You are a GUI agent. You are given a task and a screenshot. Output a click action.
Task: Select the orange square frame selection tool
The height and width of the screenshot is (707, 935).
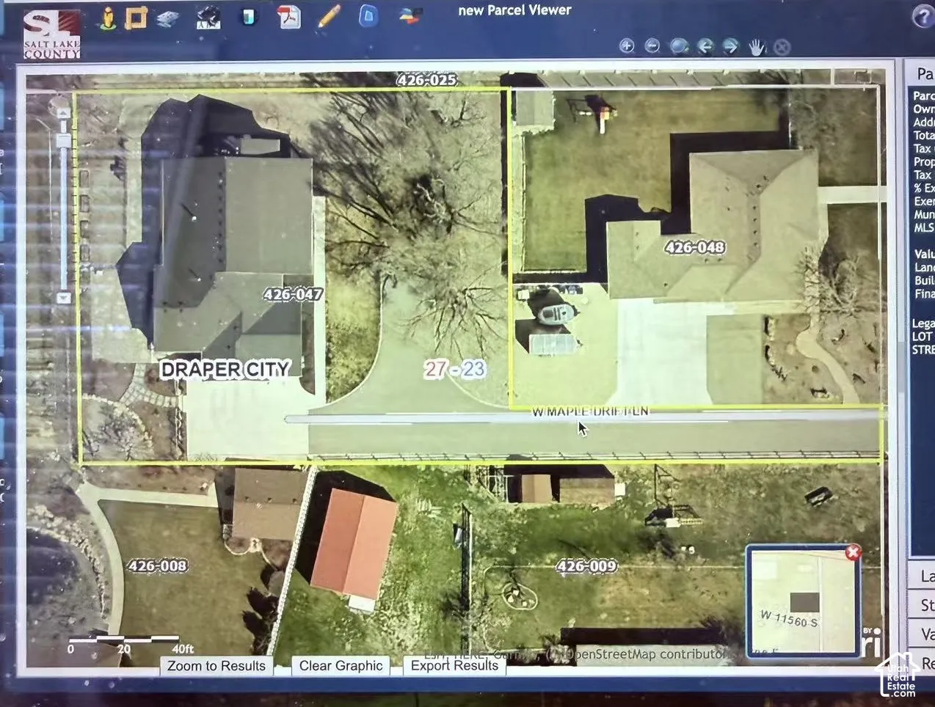coord(137,18)
